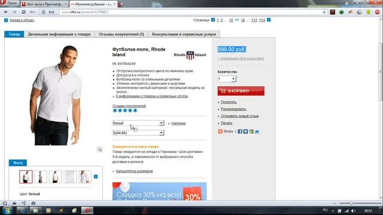Screen dimensions: 383x215
Task: Open pagination page 16
Action: pos(231,20)
